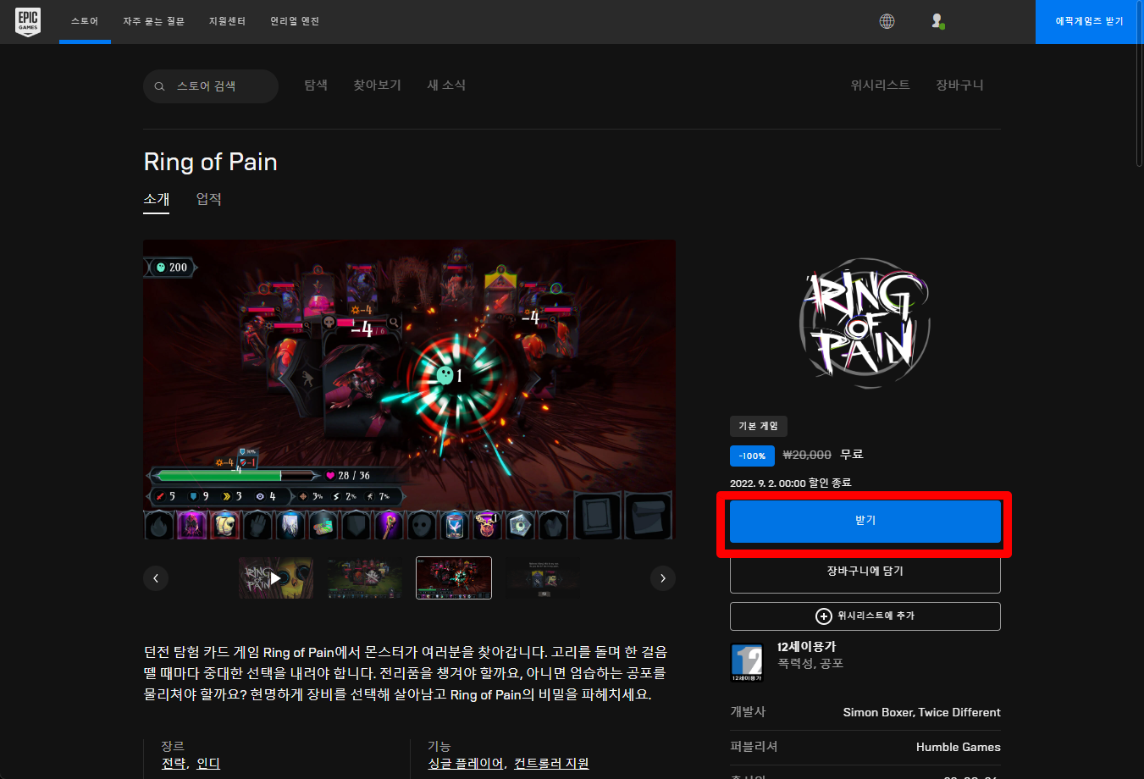
Task: Open the 컨트롤러 지원 feature link
Action: click(x=551, y=764)
